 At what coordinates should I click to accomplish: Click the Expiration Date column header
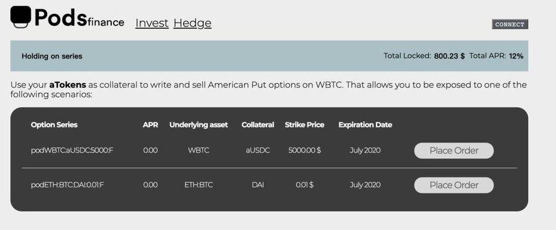[x=365, y=125]
